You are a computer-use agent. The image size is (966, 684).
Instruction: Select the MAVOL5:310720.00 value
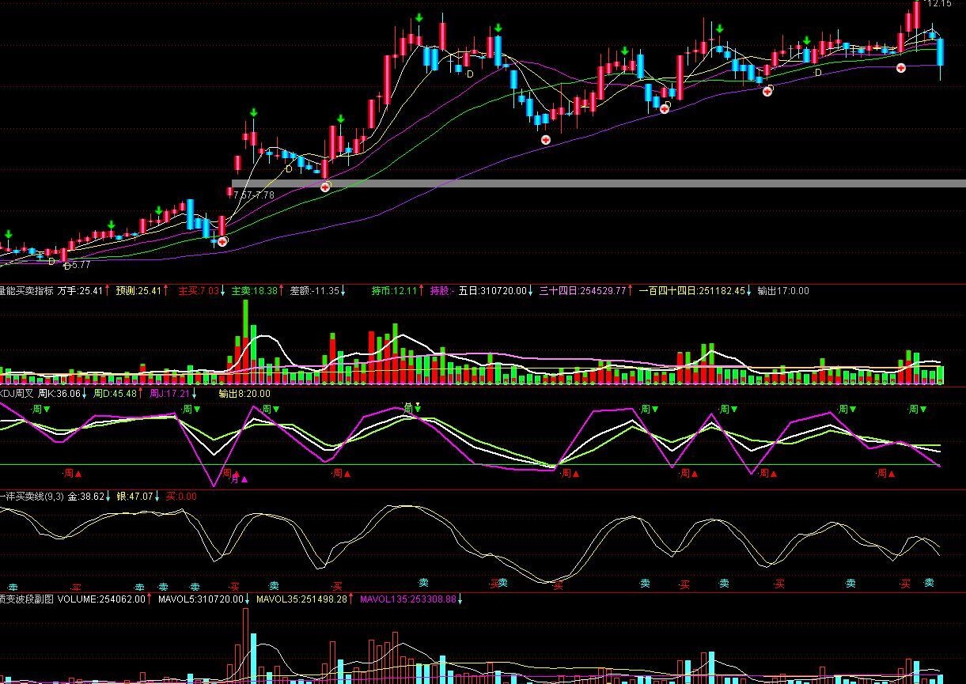(x=201, y=599)
